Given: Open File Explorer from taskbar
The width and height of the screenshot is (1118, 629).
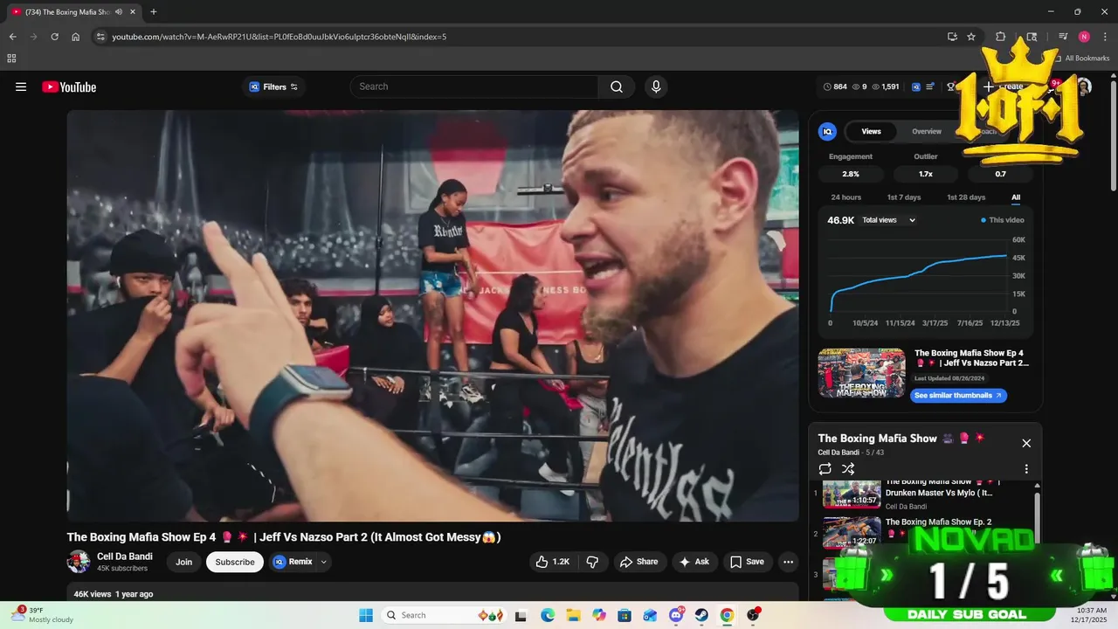Looking at the screenshot, I should click(573, 615).
